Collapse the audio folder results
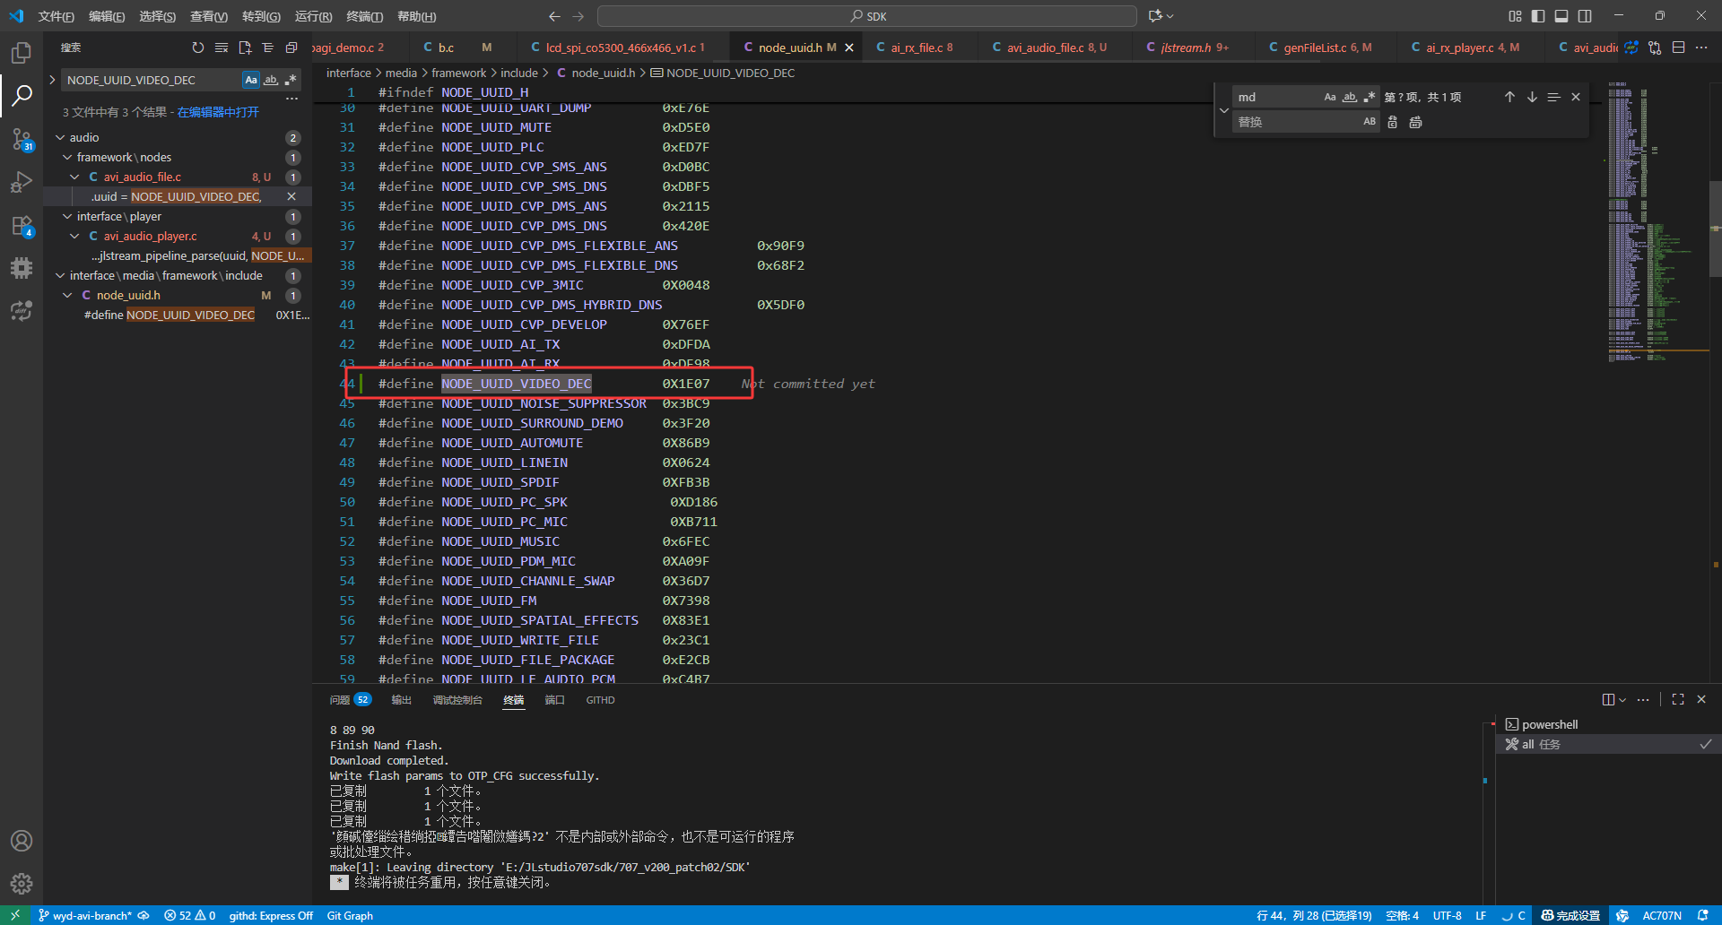The image size is (1722, 925). pos(60,137)
